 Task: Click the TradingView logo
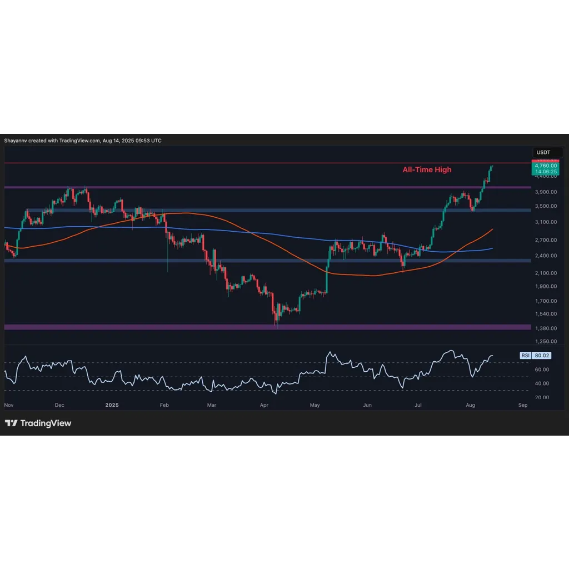[38, 423]
